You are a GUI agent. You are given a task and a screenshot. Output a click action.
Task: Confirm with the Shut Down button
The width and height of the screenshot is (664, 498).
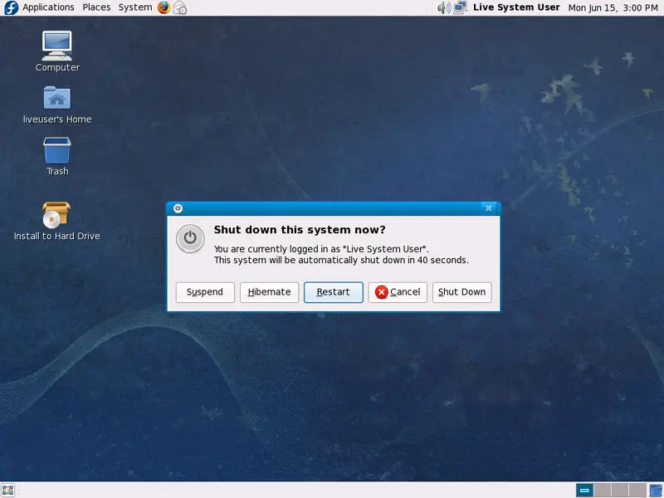(461, 292)
